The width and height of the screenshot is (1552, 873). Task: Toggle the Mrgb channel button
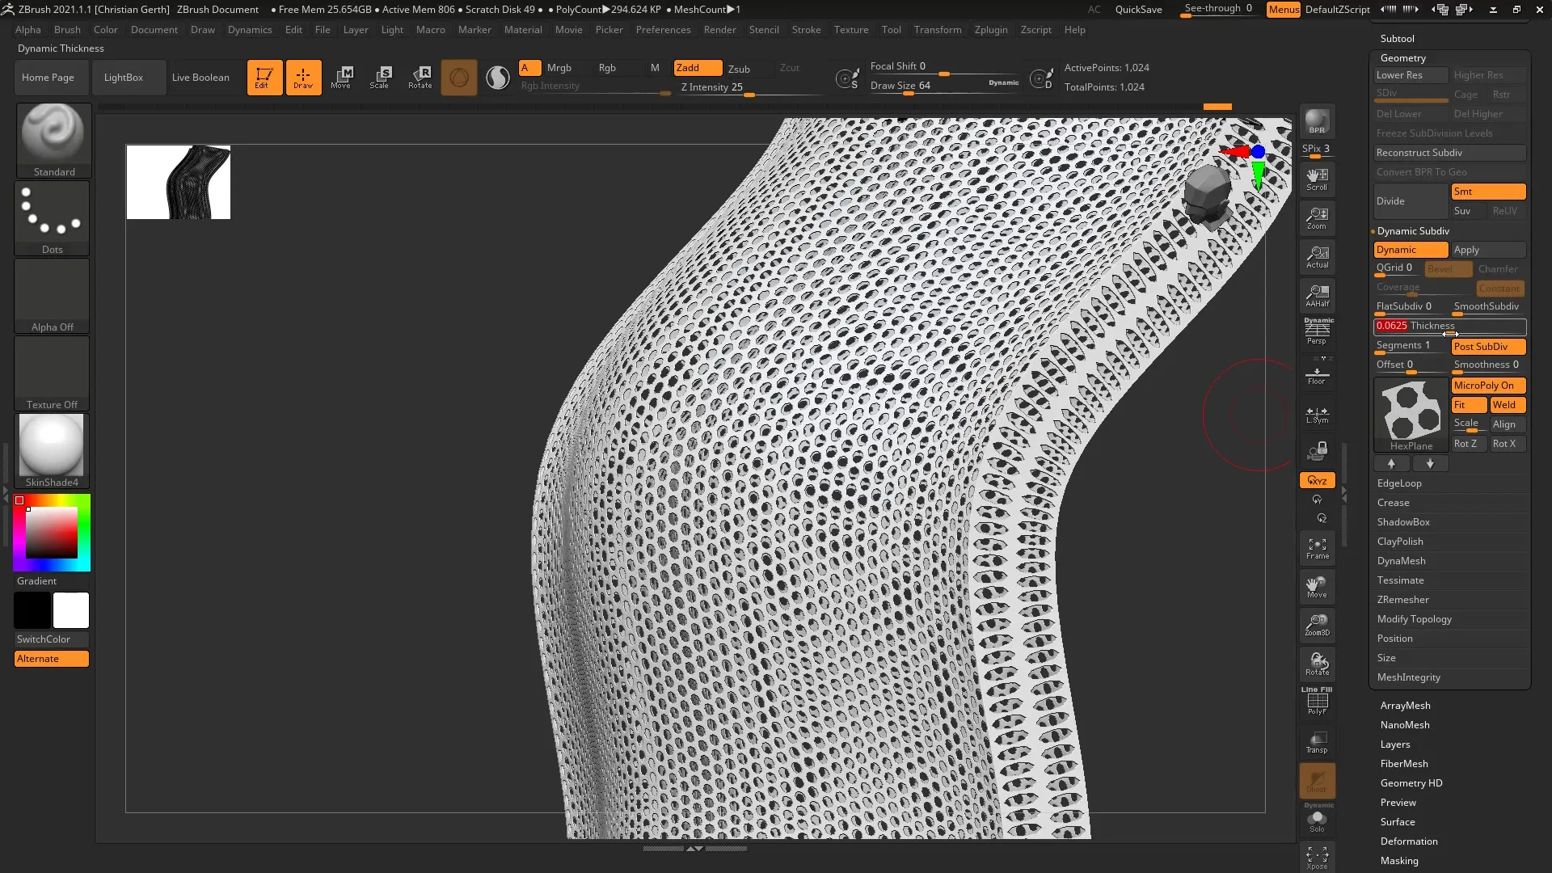(x=559, y=68)
